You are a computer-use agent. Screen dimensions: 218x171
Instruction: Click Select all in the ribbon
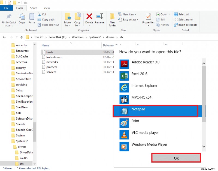[181, 14]
